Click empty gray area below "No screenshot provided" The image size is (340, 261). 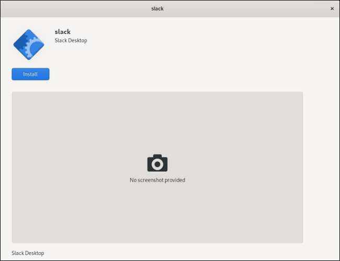pyautogui.click(x=157, y=214)
